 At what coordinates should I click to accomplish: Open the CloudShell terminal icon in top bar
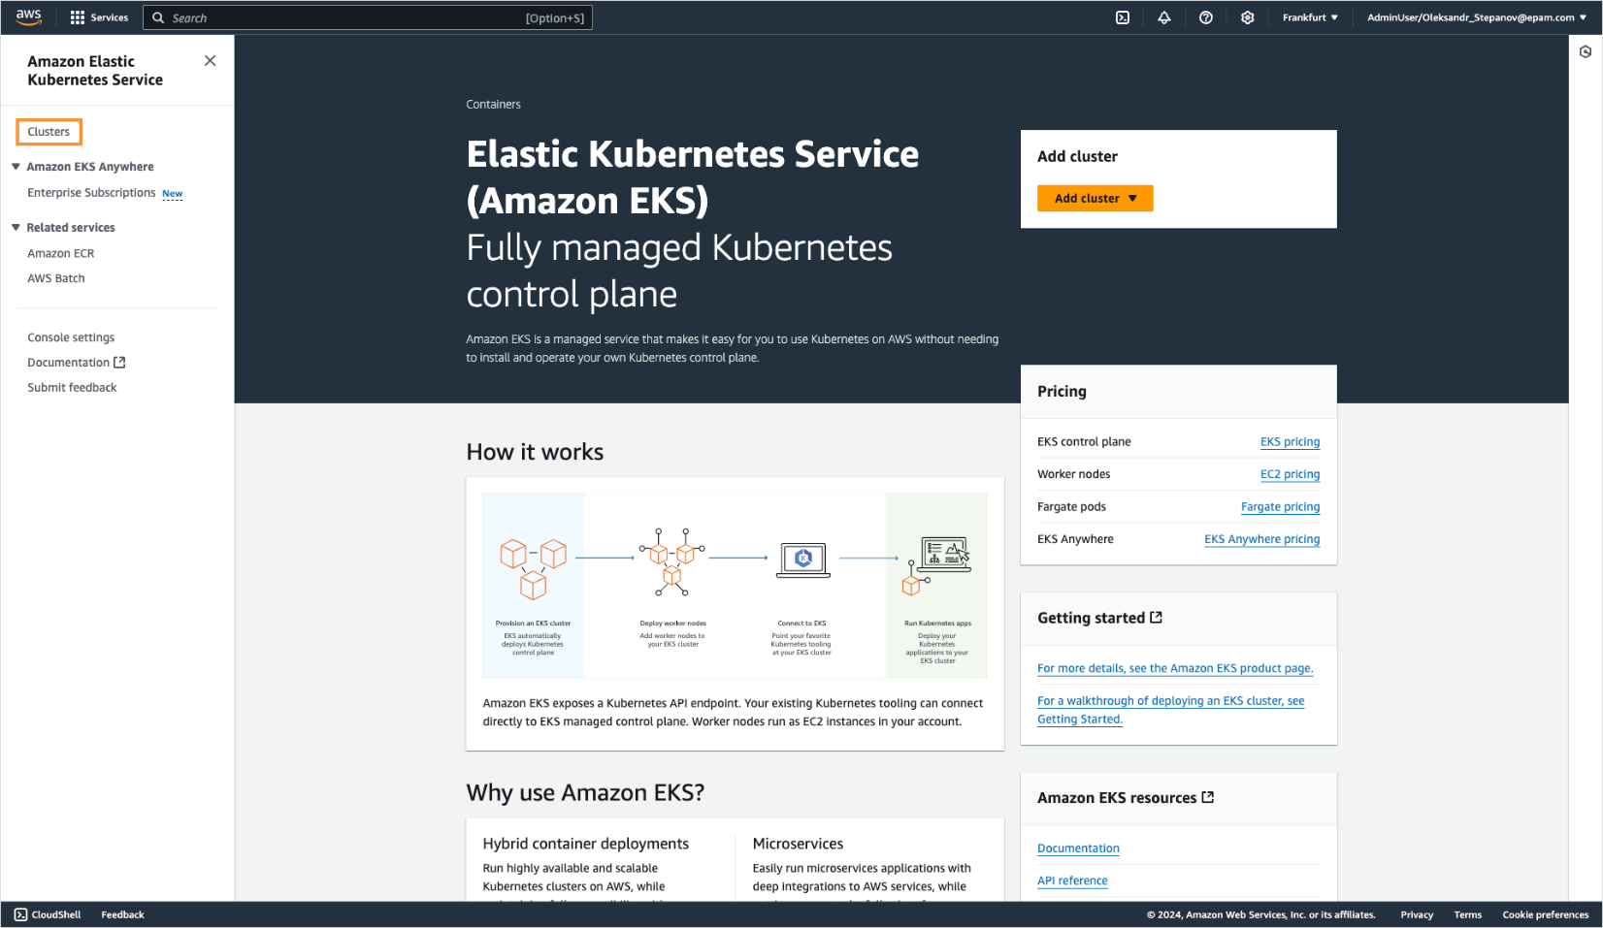pos(1123,16)
